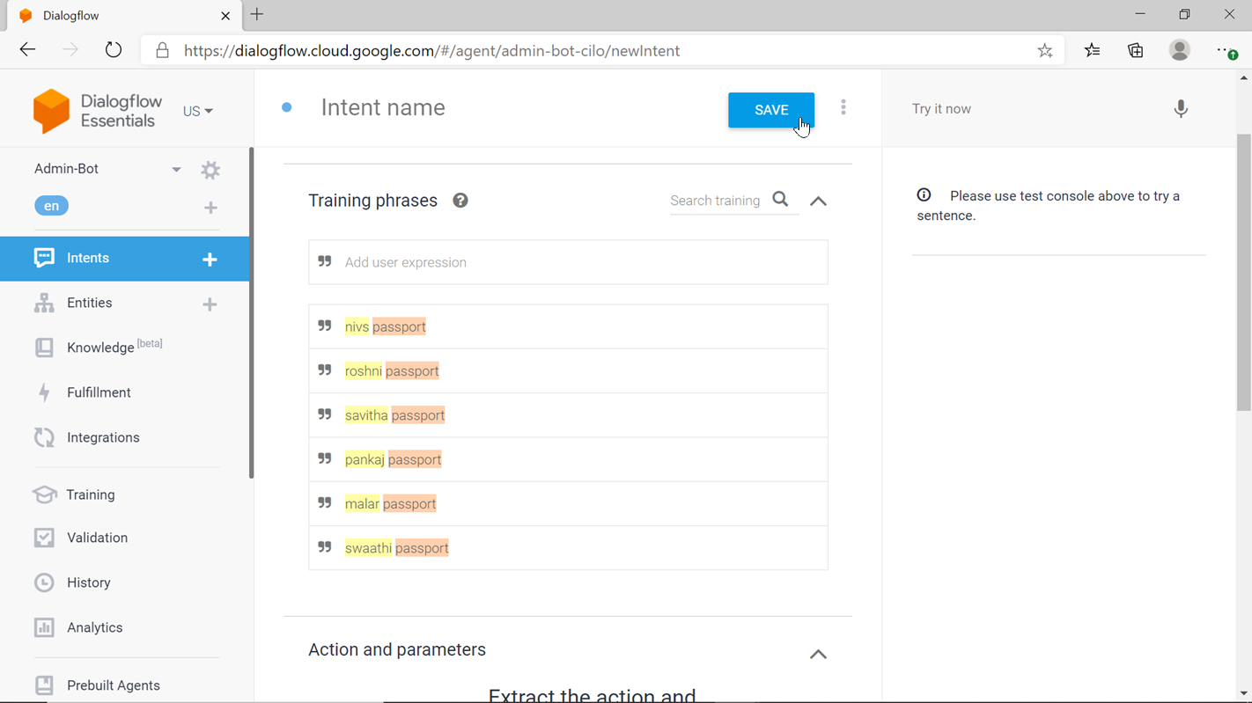Click the agent settings gear icon
This screenshot has height=703, width=1252.
[210, 170]
